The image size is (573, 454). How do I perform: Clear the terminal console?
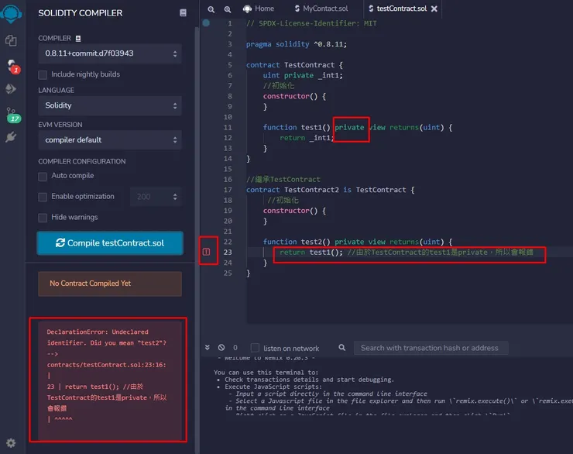tap(221, 348)
